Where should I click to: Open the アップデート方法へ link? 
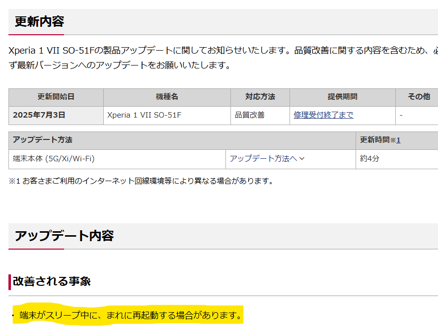263,159
